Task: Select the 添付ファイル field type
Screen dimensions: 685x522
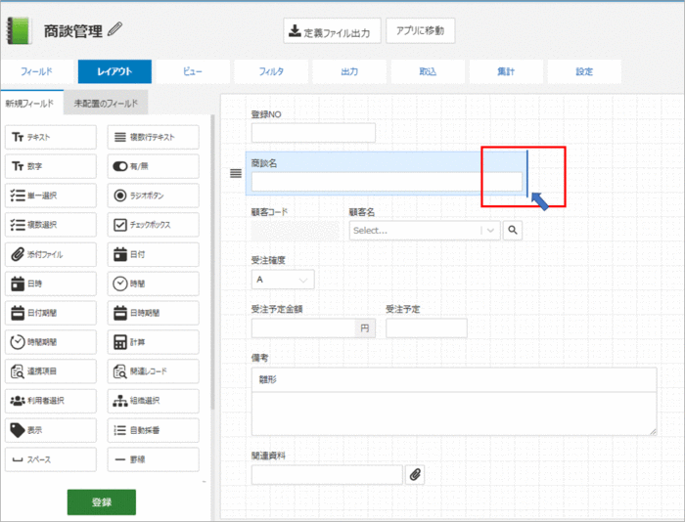Action: (51, 254)
